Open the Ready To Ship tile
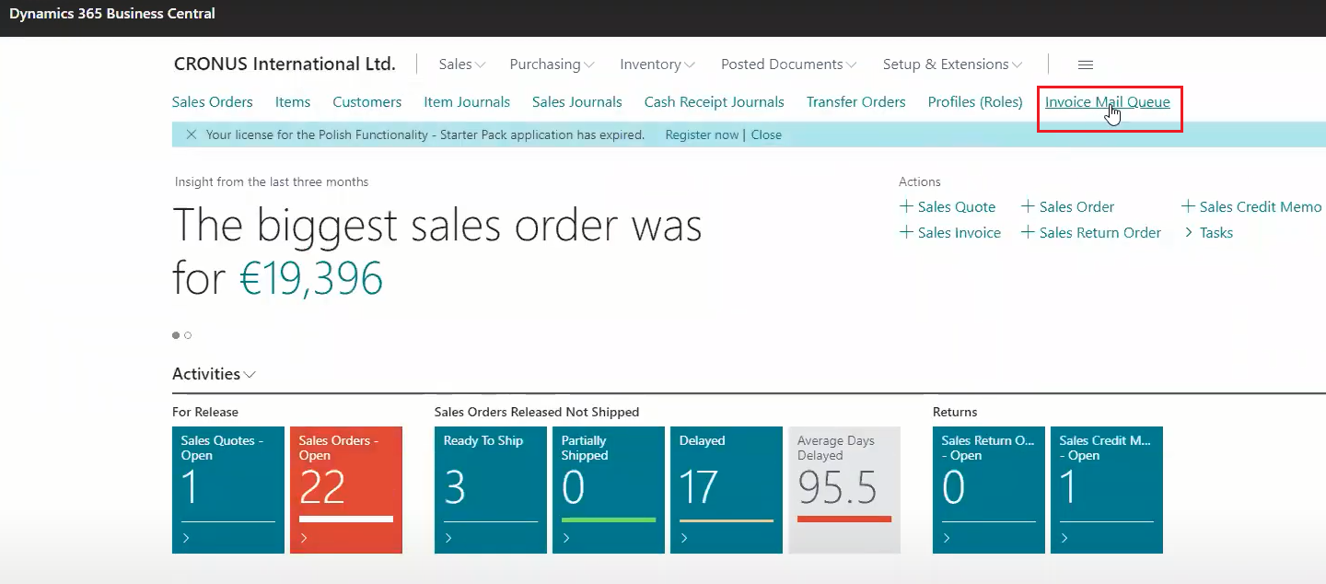The width and height of the screenshot is (1326, 584). [491, 490]
